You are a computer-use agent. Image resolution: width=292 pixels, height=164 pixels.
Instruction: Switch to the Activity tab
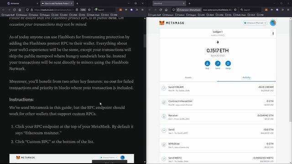coord(246,77)
